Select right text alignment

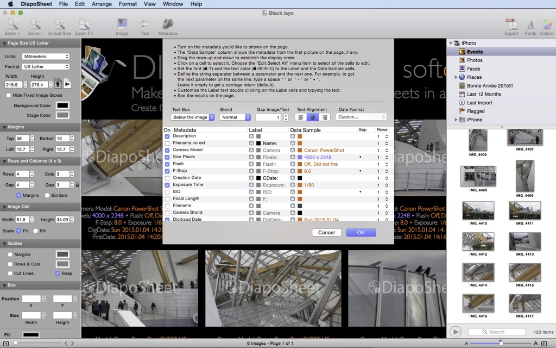(x=325, y=117)
